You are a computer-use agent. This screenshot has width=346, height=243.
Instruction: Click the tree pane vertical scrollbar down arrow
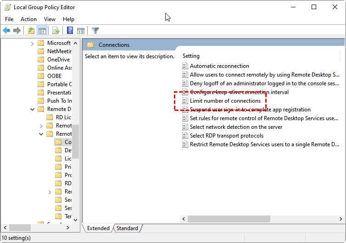[75, 220]
